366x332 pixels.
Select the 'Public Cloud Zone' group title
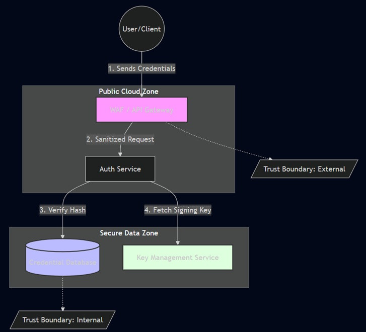pyautogui.click(x=128, y=91)
